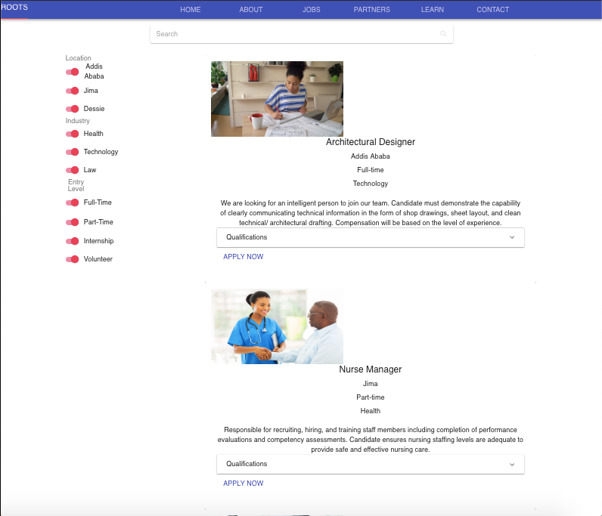Expand Qualifications for Architectural Designer

pos(371,237)
